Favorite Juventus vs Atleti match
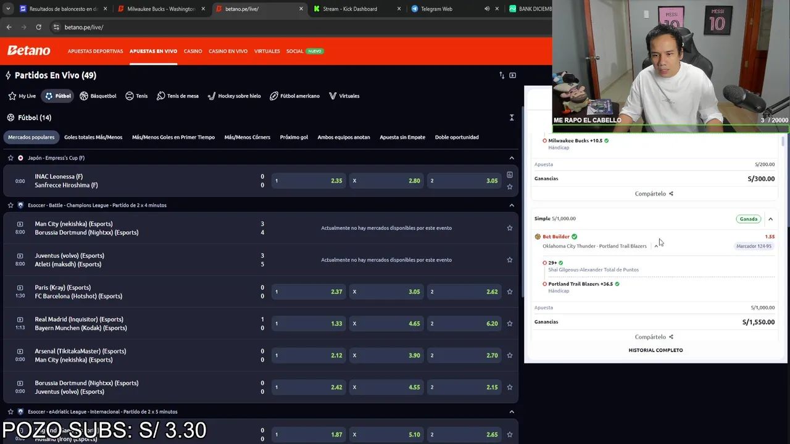Image resolution: width=790 pixels, height=444 pixels. (x=510, y=260)
